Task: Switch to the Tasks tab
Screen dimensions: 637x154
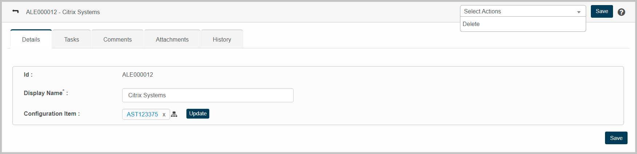Action: [x=72, y=39]
